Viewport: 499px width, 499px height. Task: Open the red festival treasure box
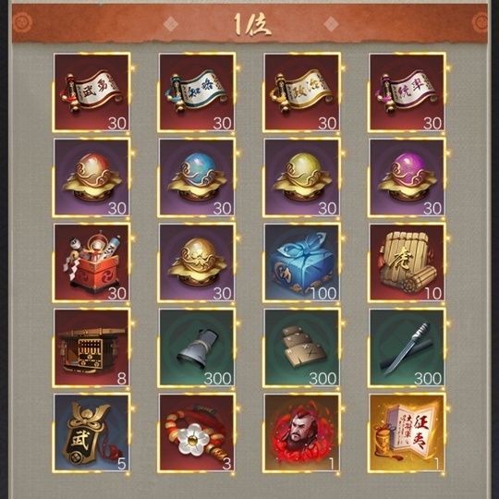click(x=91, y=262)
